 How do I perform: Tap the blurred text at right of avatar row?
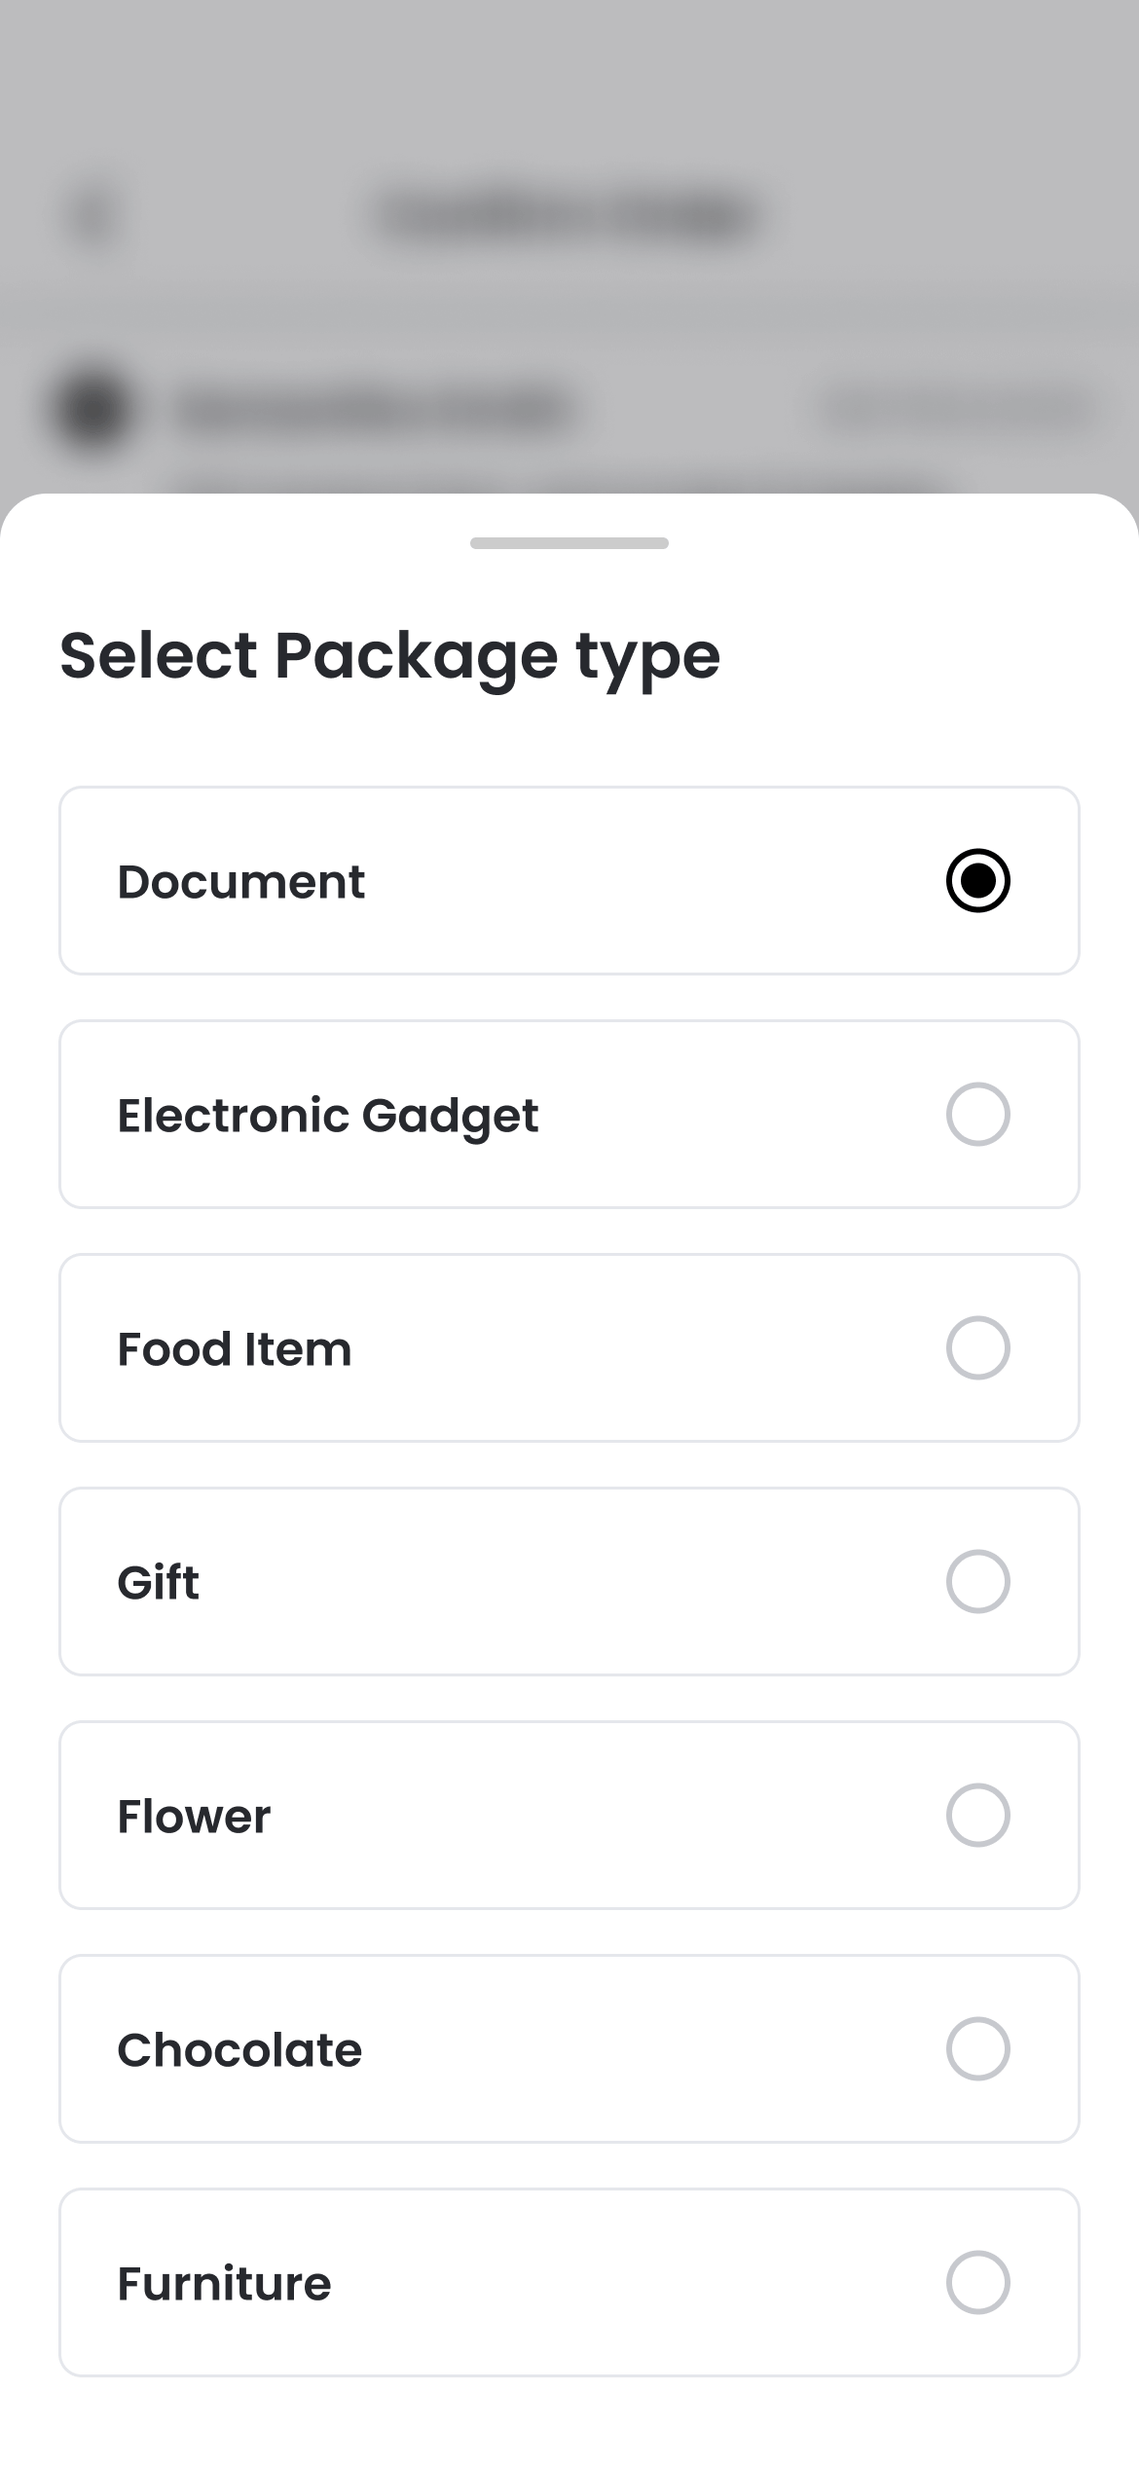point(957,410)
